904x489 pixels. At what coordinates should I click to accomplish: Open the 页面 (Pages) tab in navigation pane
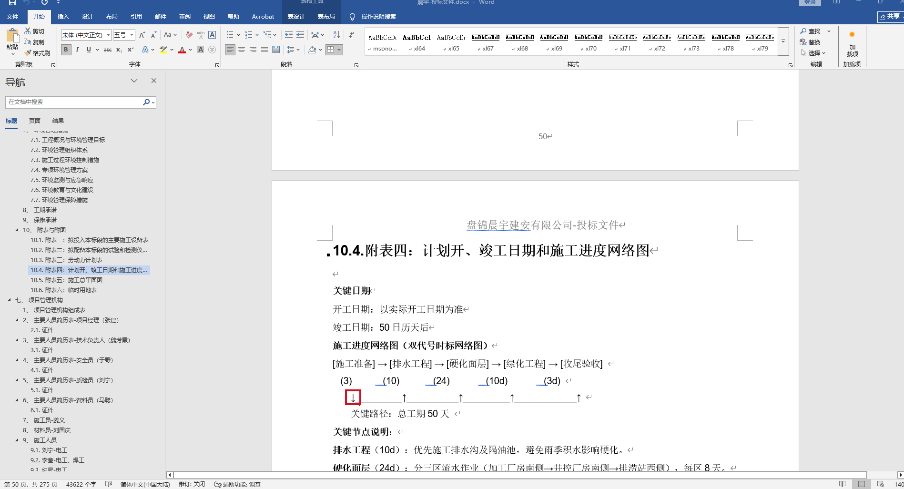(35, 121)
